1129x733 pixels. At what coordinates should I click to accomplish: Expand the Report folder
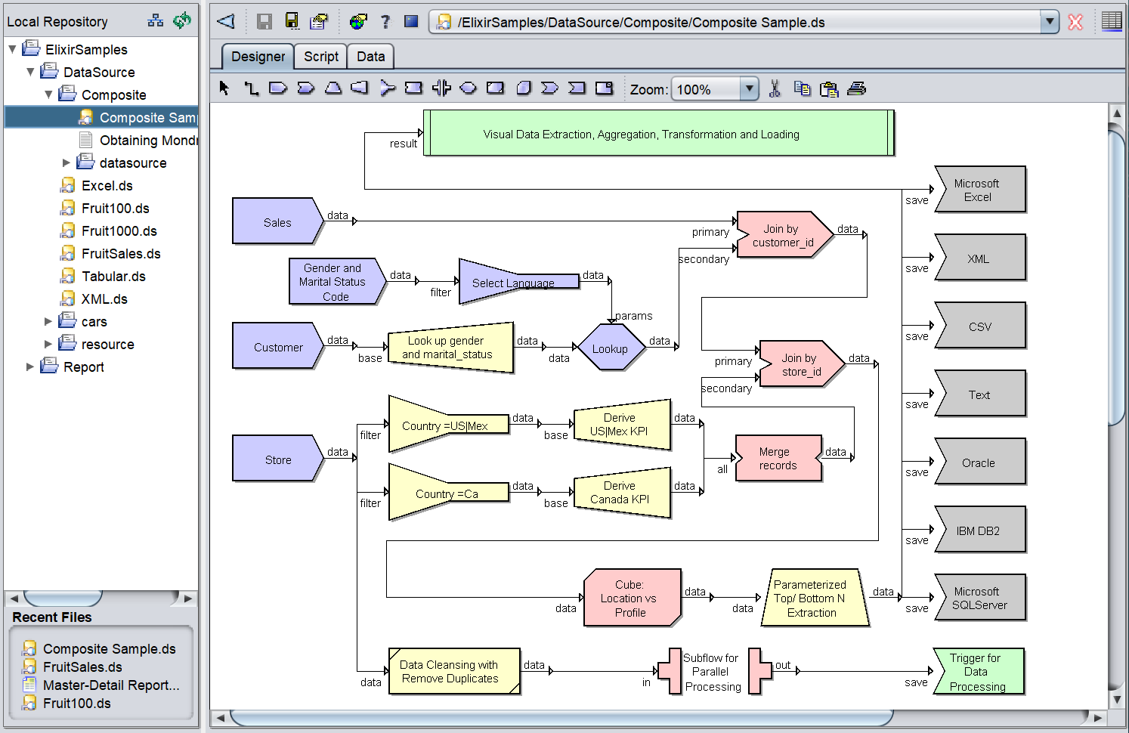tap(30, 367)
